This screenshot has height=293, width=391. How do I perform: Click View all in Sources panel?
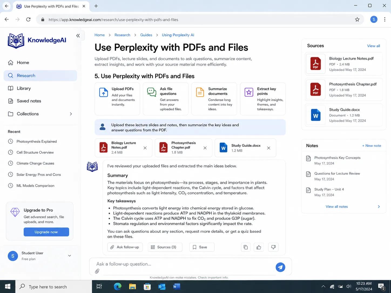pyautogui.click(x=373, y=46)
